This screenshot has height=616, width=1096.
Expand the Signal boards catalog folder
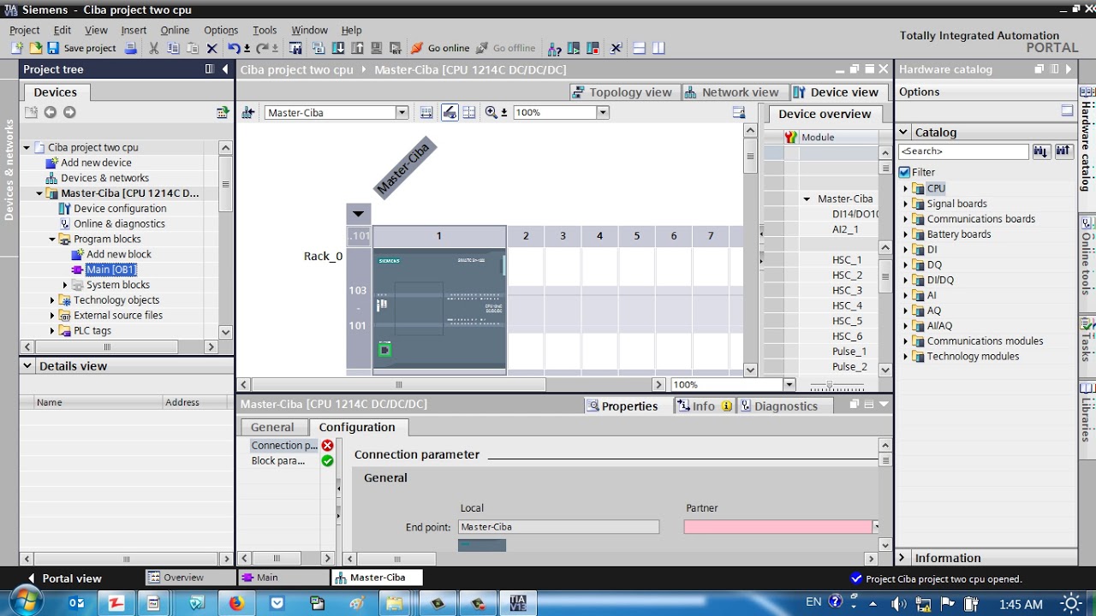(x=906, y=204)
